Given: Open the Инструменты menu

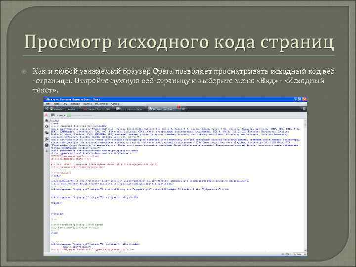Looking at the screenshot, I should point(101,104).
